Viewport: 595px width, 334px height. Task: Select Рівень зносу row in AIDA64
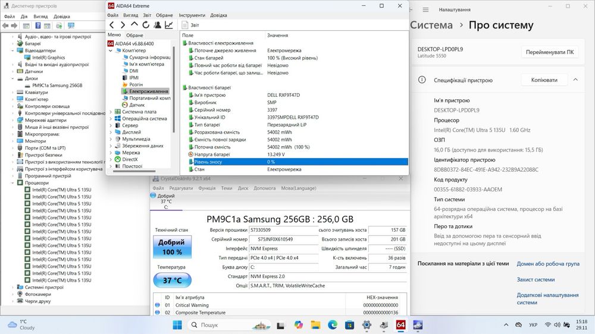click(x=298, y=162)
